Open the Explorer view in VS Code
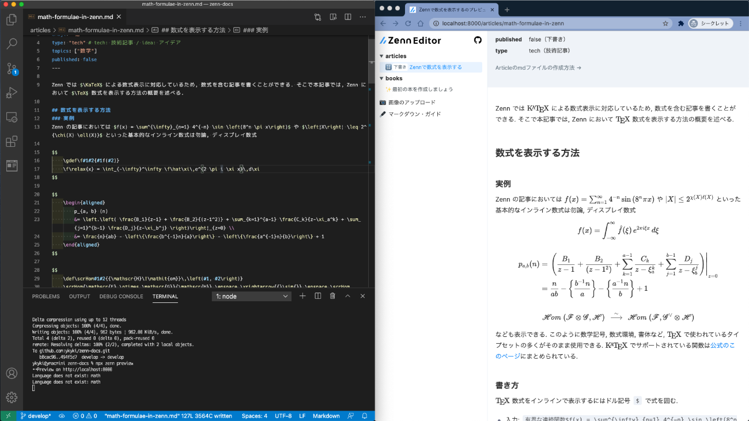The height and width of the screenshot is (421, 749). pyautogui.click(x=12, y=20)
